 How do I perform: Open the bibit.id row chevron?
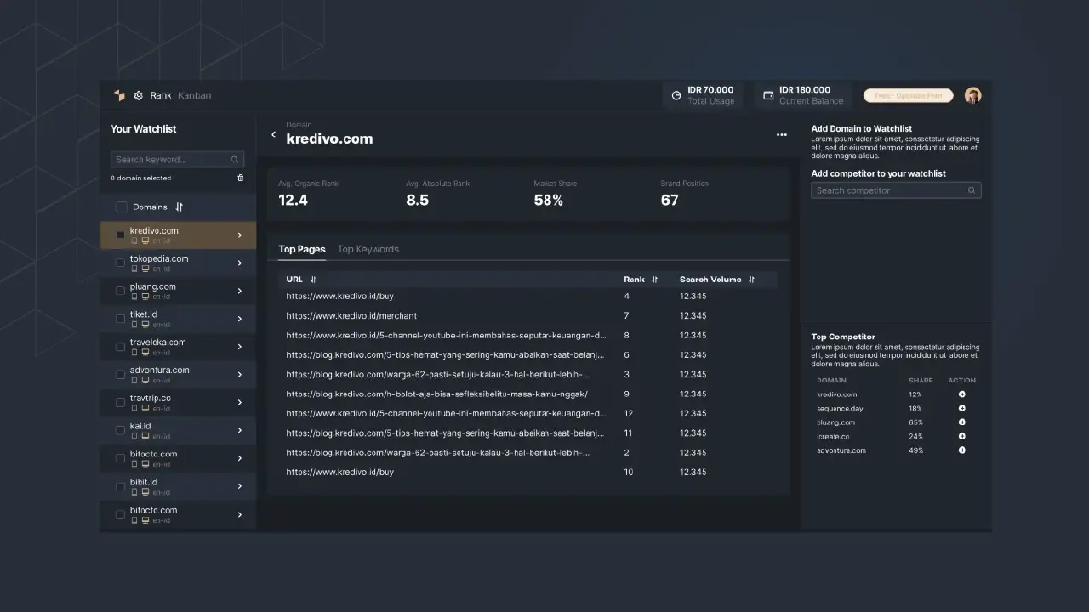239,486
